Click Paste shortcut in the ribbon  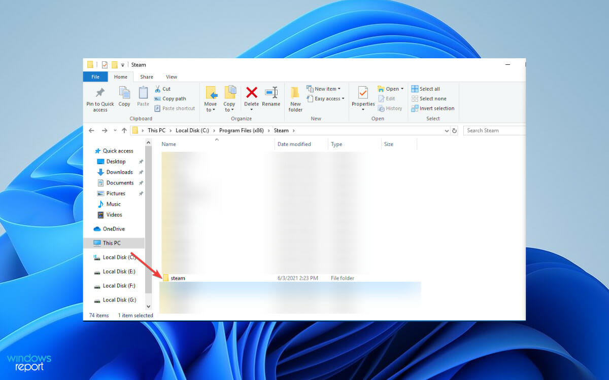pyautogui.click(x=175, y=108)
